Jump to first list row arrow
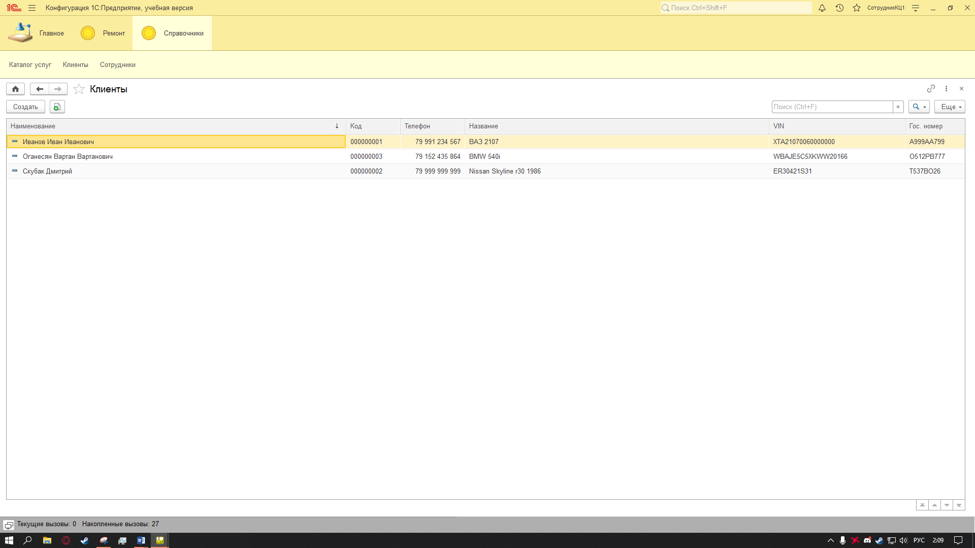This screenshot has width=975, height=548. coord(922,505)
